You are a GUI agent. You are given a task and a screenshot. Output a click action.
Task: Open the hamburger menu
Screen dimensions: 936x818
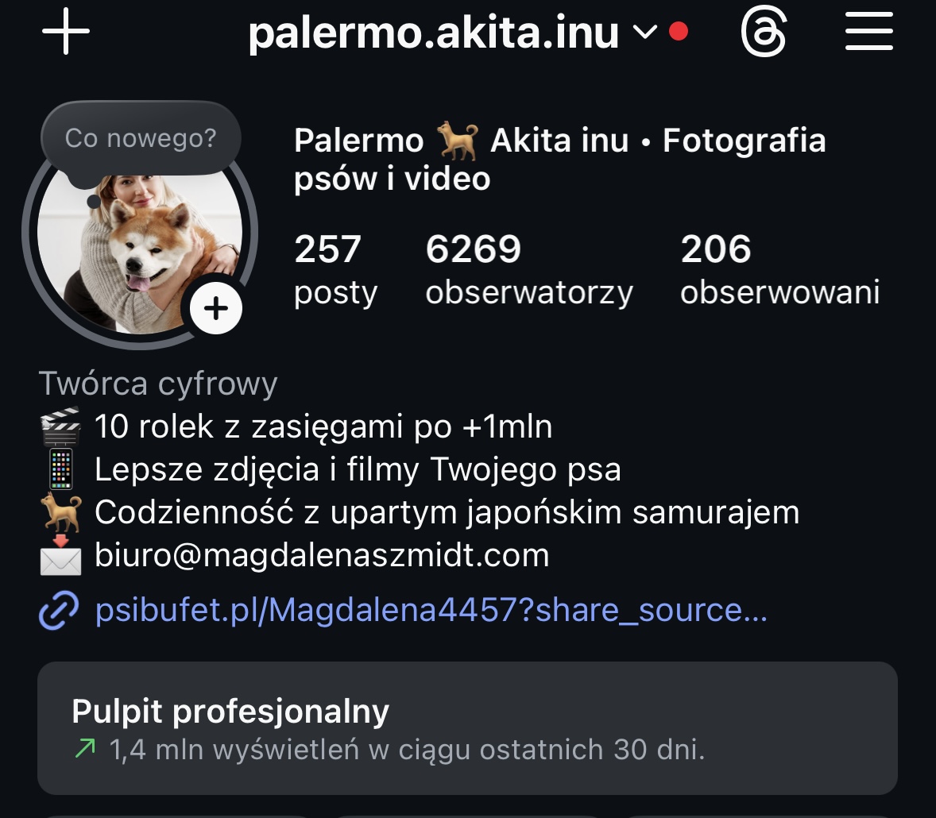tap(869, 31)
